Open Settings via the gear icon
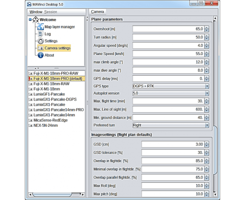245x200 pixels. (40, 41)
